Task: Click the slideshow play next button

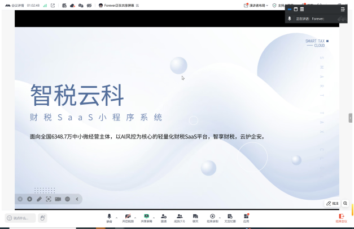Action: coord(29,199)
